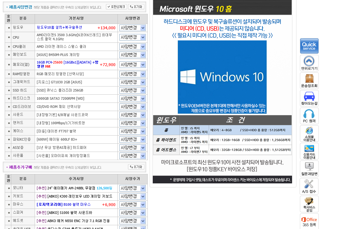Open 사양변경 dropdown for 스피커 row
Screen dimensions: 344x229
pyautogui.click(x=133, y=213)
